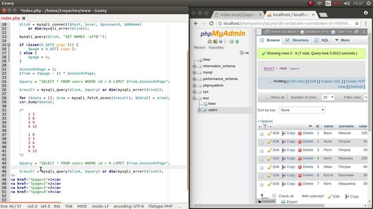
Task: Open the Chrome three-dot menu
Action: (365, 23)
